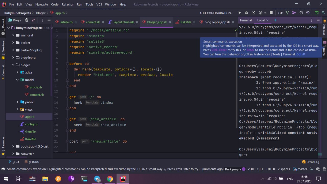The height and width of the screenshot is (184, 327).
Task: Select config.ru in project tree
Action: coord(31,124)
